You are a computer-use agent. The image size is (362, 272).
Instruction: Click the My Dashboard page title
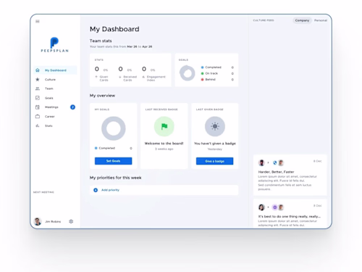pos(114,29)
